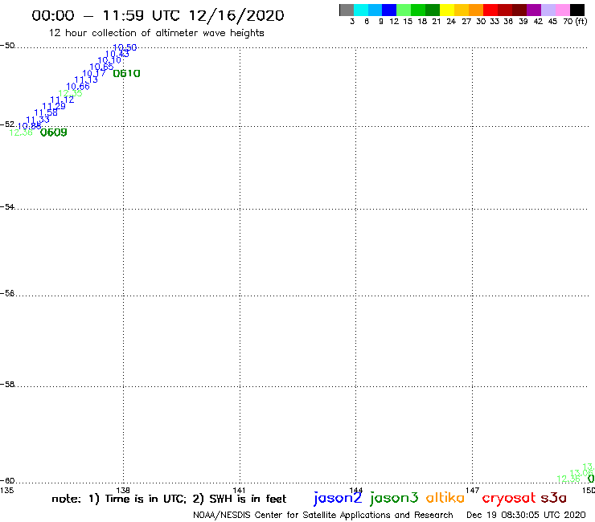The image size is (595, 522).
Task: Click the 'Dec 19 08:30:05 UTC 2020' timestamp
Action: [526, 515]
